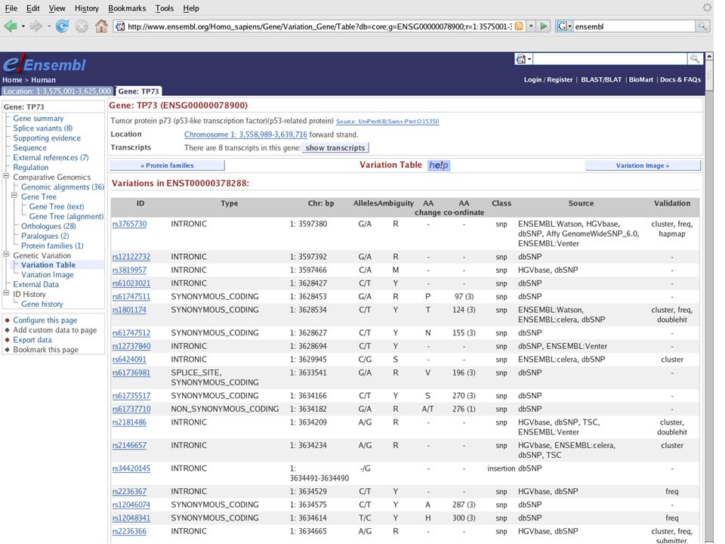Open the Forward history dropdown arrow

click(48, 26)
